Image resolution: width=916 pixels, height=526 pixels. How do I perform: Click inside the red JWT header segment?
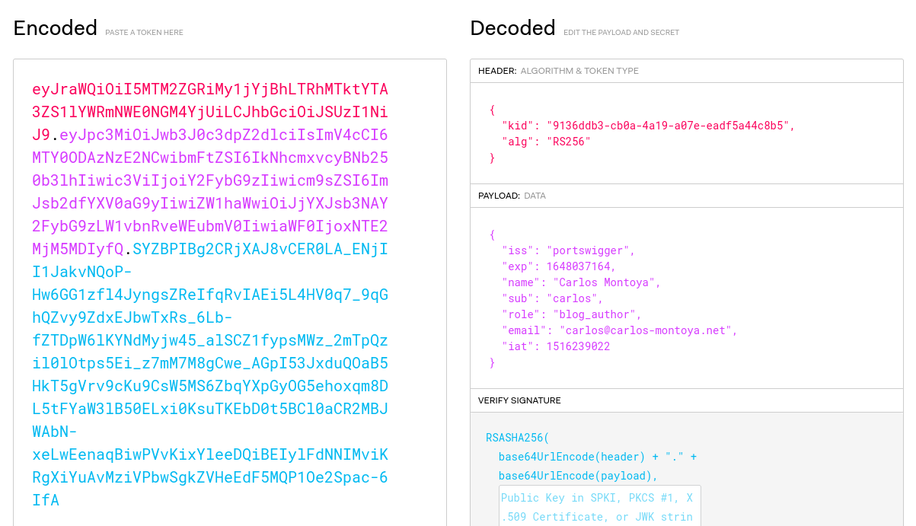(x=210, y=112)
